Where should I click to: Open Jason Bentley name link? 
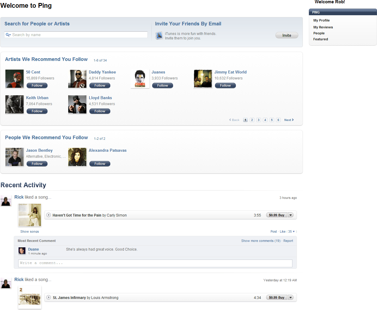pos(39,150)
